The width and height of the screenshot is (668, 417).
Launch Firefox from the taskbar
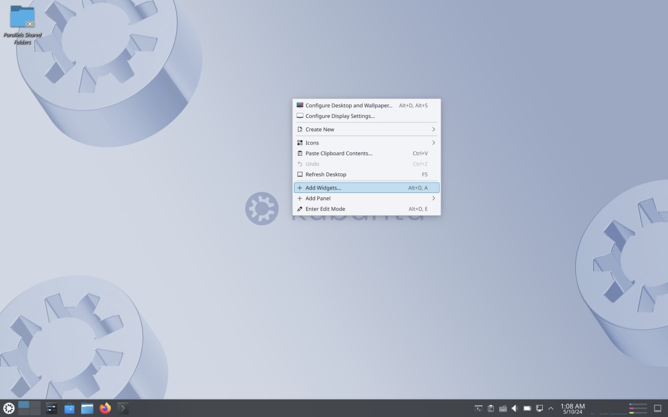[x=105, y=409]
